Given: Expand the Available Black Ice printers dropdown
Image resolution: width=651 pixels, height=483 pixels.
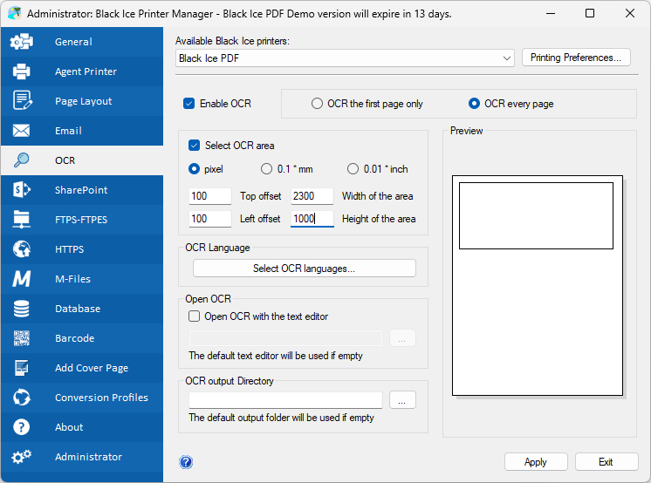Looking at the screenshot, I should click(507, 58).
